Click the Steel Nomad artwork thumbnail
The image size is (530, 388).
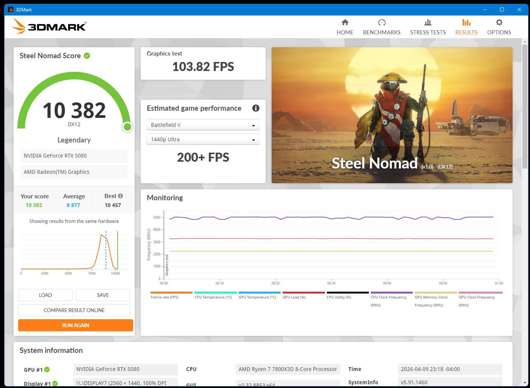click(392, 115)
